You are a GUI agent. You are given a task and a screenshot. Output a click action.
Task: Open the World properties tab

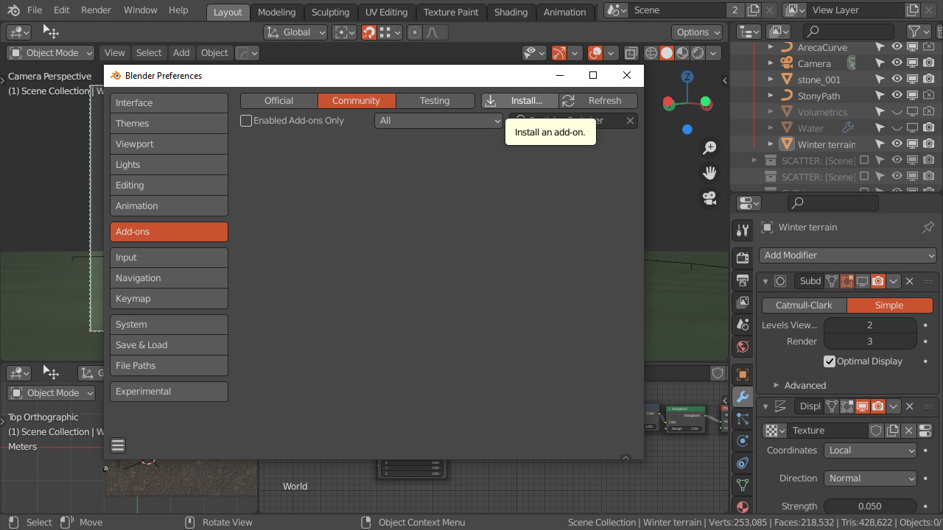tap(742, 346)
